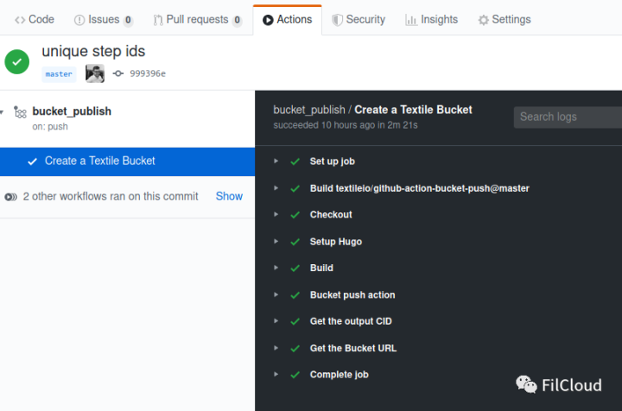Click the Setup Hugo checkmark icon
Image resolution: width=622 pixels, height=411 pixels.
pyautogui.click(x=295, y=242)
